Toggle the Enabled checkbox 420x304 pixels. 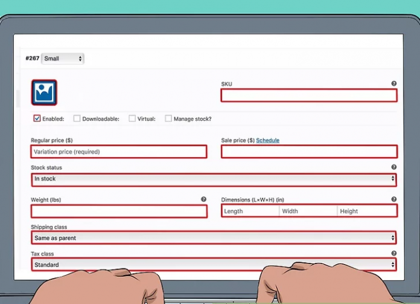click(37, 119)
